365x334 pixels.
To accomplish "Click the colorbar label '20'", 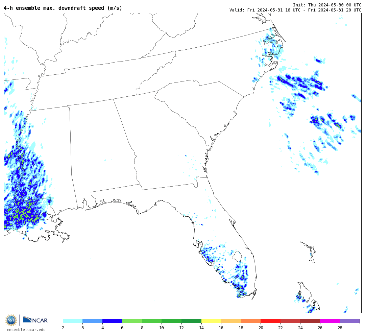I will coord(261,328).
